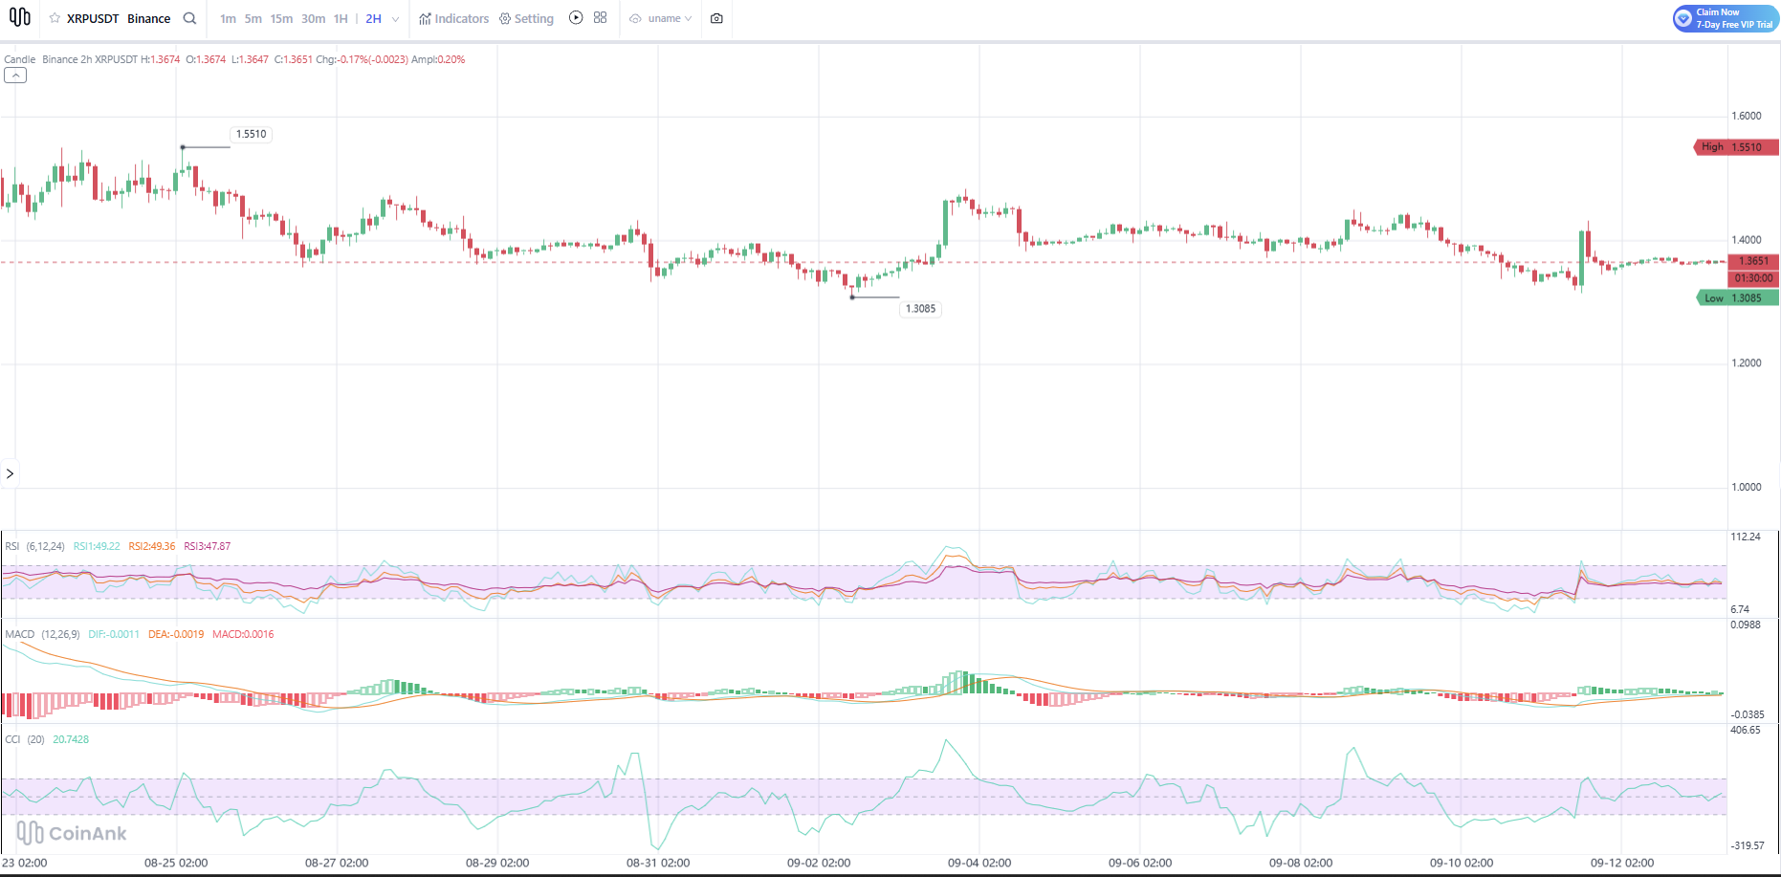Claim the 7-Day Free VIP Trial

(x=1726, y=18)
